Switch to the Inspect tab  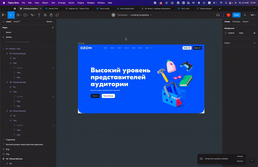[245, 22]
